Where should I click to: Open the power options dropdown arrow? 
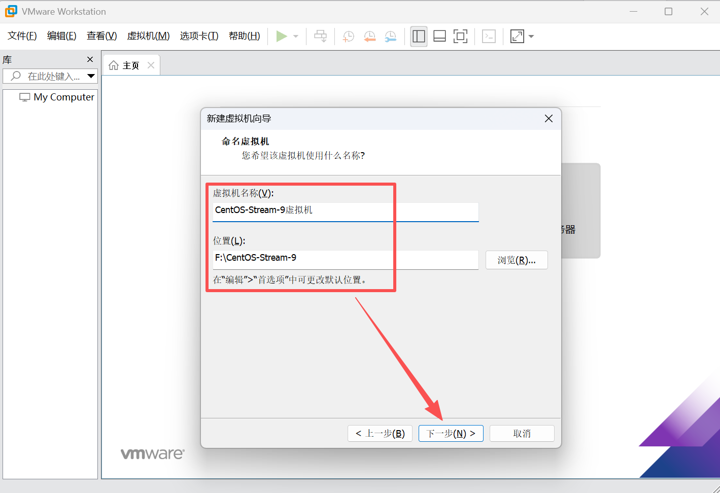pyautogui.click(x=296, y=37)
